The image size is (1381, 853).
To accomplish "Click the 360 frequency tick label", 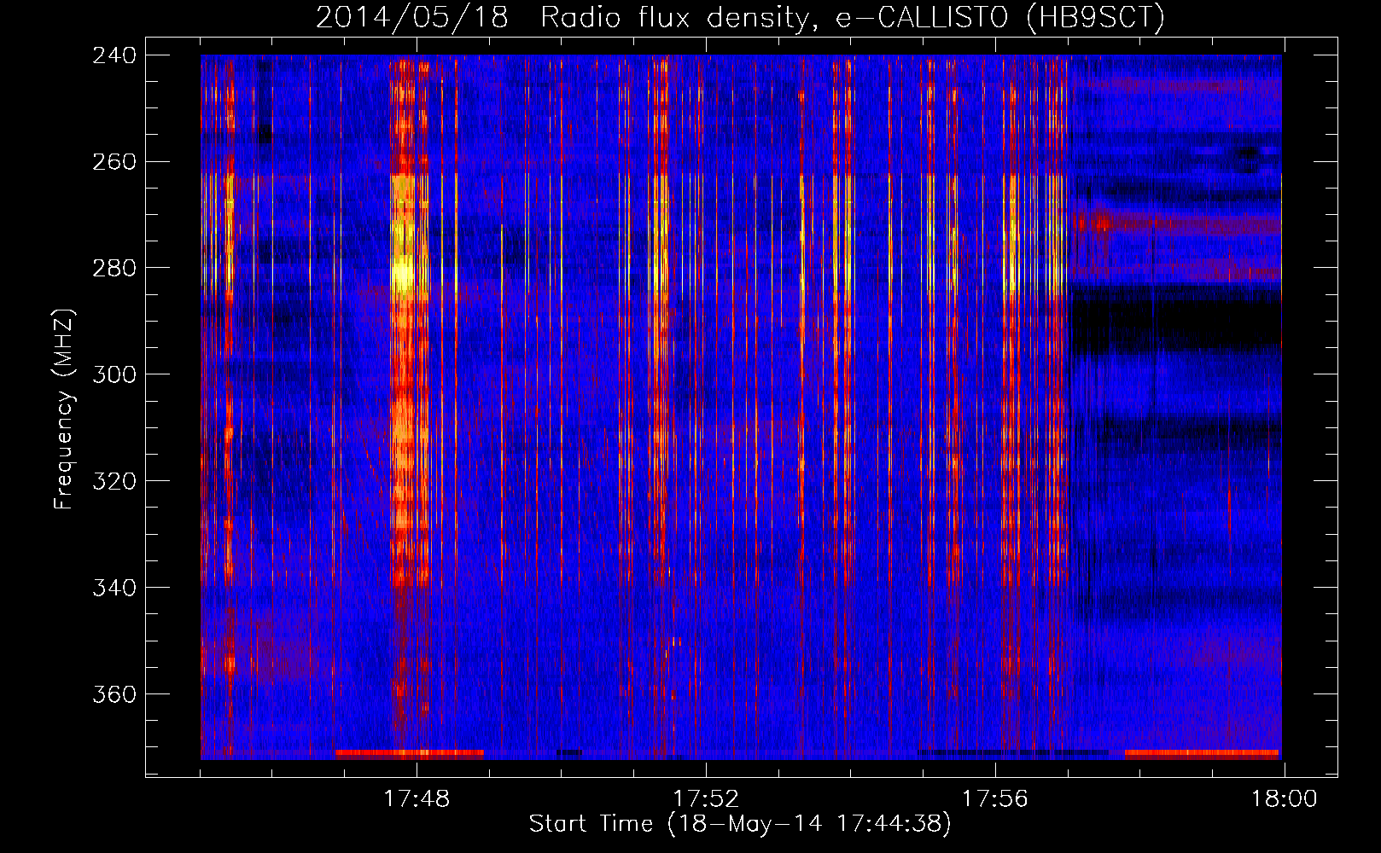I will pyautogui.click(x=114, y=695).
